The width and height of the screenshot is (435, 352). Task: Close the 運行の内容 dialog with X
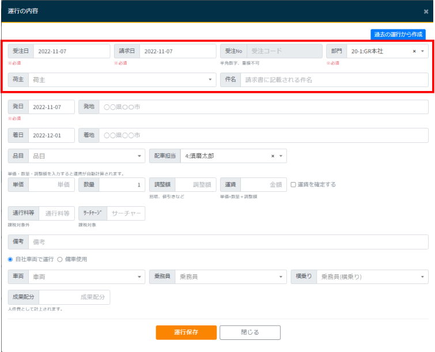[x=426, y=12]
